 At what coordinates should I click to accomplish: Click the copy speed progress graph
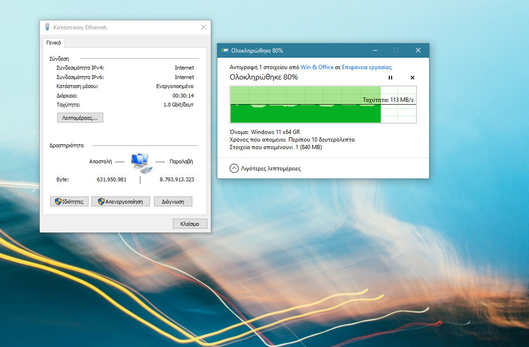click(x=323, y=105)
